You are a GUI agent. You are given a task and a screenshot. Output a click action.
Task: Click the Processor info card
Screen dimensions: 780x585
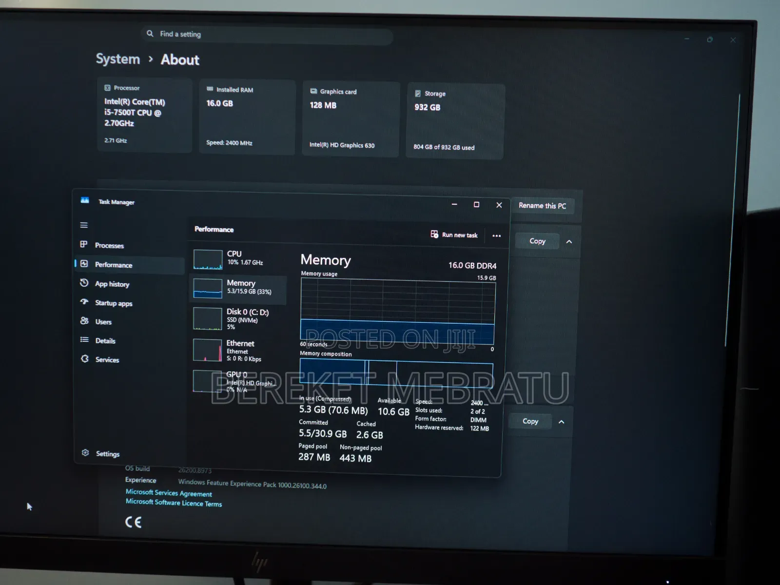click(x=145, y=115)
